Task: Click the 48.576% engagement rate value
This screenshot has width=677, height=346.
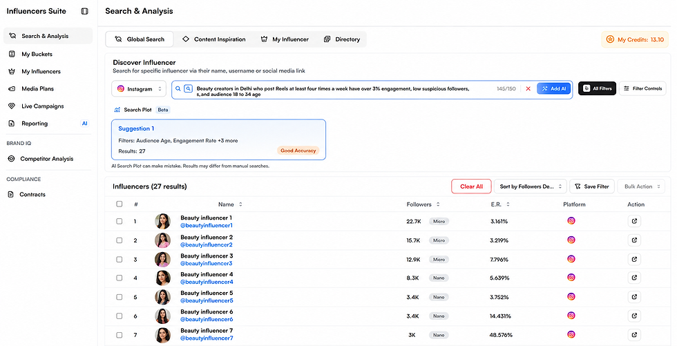Action: pos(501,335)
